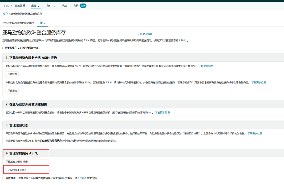Open the 控制面板 menu item
The image size is (284, 185).
(20, 6)
